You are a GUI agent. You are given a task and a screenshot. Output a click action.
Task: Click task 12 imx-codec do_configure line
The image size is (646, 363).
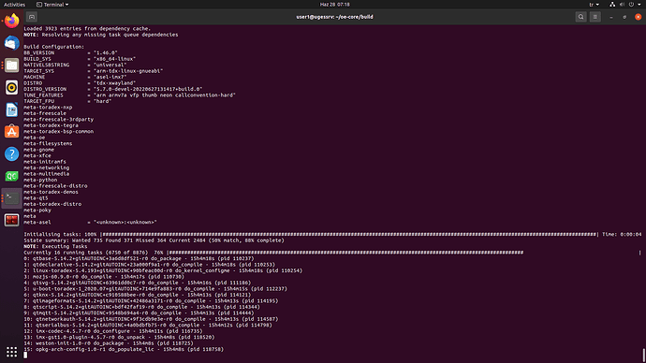pyautogui.click(x=113, y=331)
